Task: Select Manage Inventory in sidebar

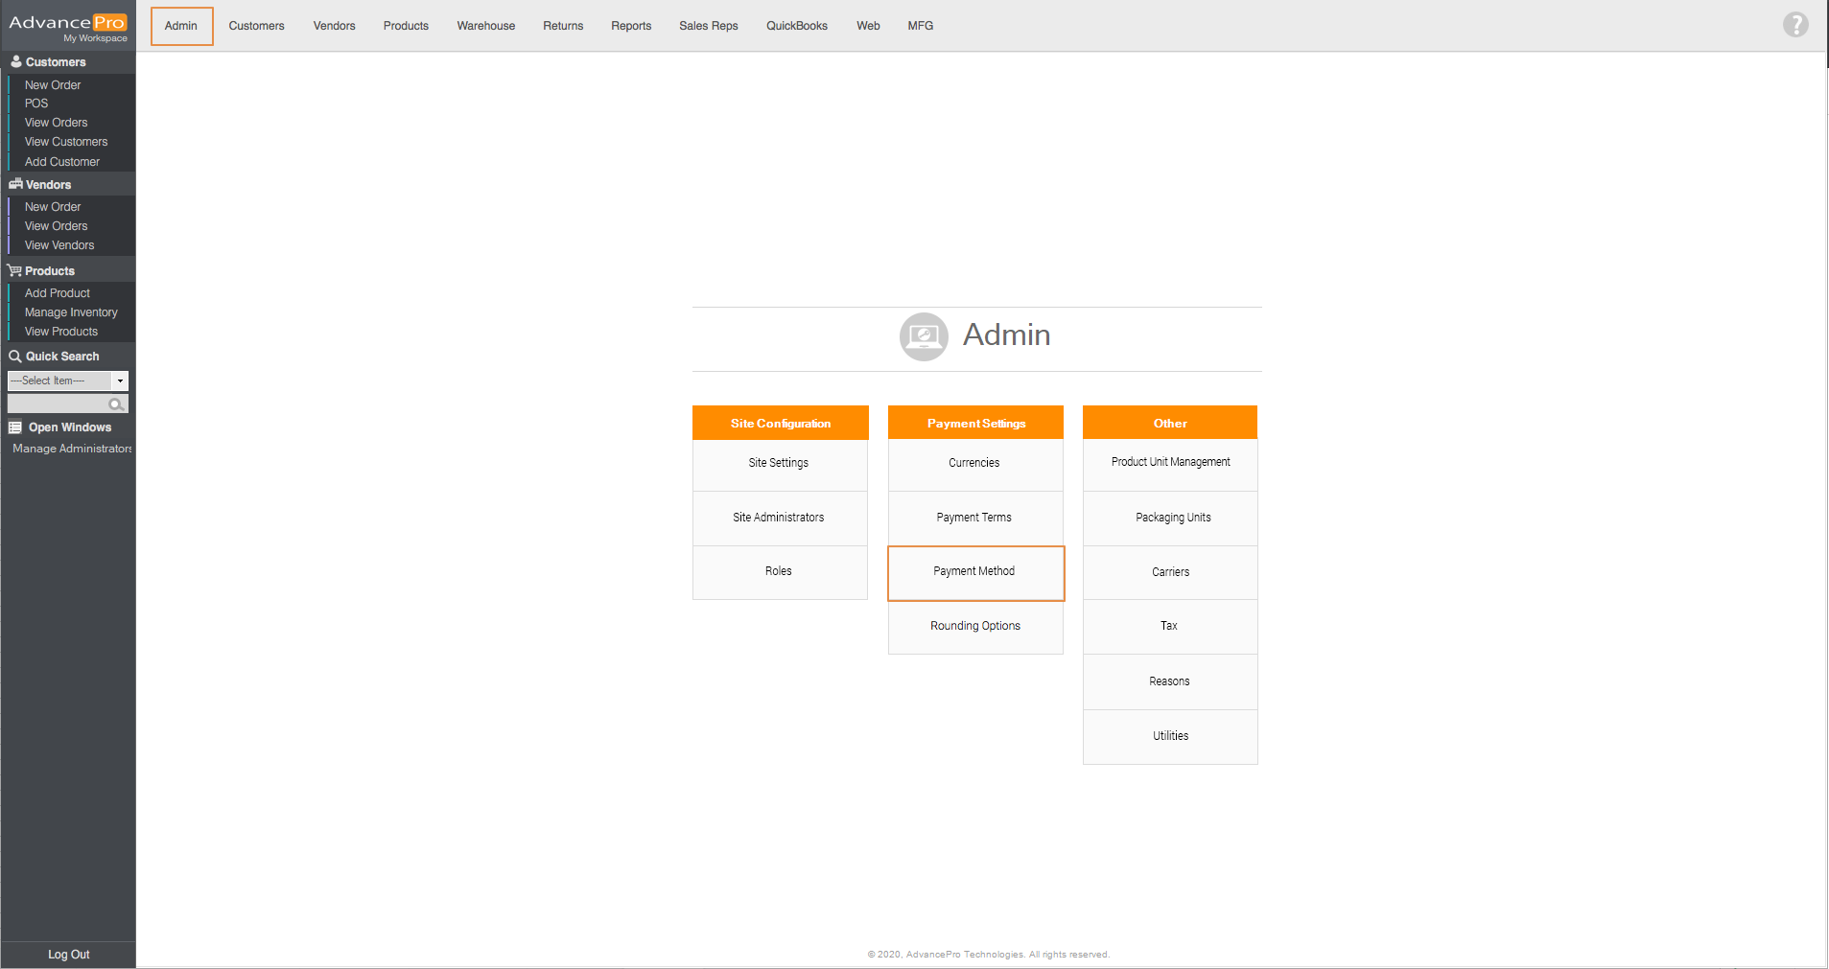Action: pyautogui.click(x=71, y=312)
